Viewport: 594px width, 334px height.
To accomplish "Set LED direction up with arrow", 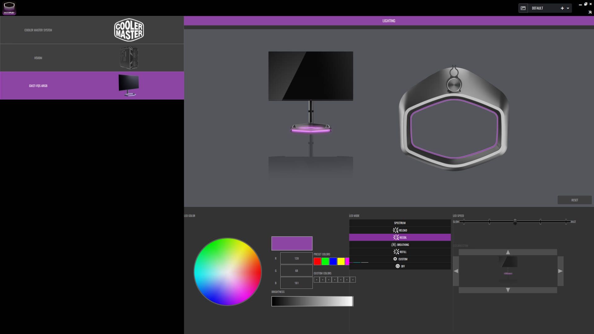I will [508, 252].
